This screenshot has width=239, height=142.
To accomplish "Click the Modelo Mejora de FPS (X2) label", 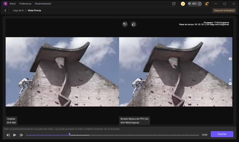I will (x=134, y=121).
